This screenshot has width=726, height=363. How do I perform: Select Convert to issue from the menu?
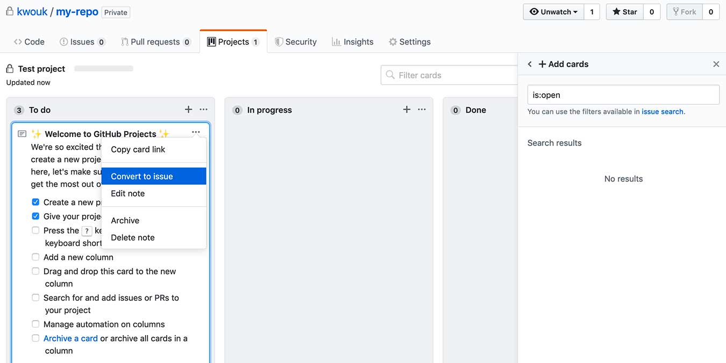click(141, 176)
